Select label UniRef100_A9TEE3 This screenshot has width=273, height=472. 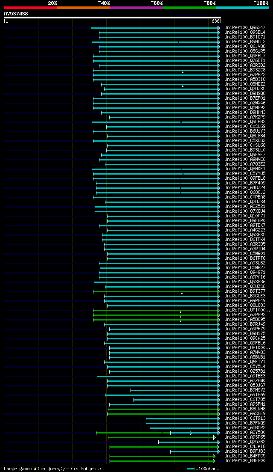pos(245,376)
